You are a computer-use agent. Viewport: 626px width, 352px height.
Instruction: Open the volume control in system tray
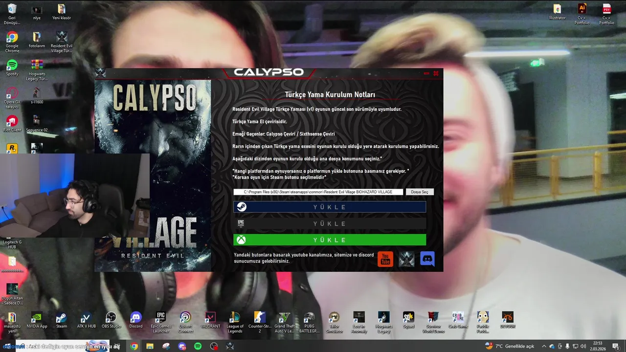click(583, 346)
